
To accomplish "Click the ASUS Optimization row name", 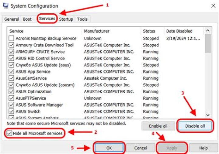I will (33, 91).
